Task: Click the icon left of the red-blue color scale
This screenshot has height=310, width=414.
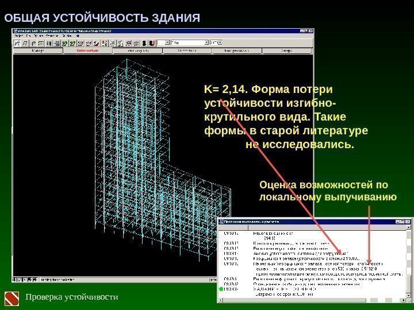Action: click(89, 43)
